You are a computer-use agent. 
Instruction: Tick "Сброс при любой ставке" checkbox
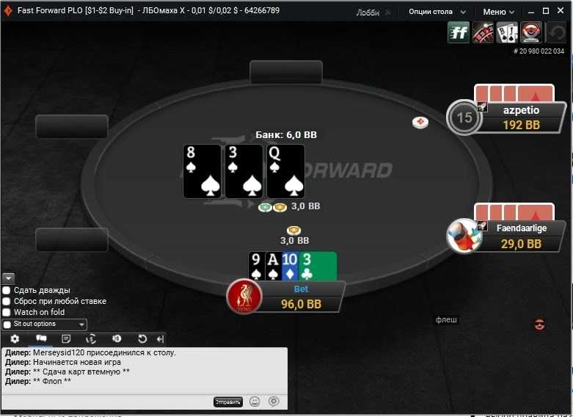click(x=6, y=302)
